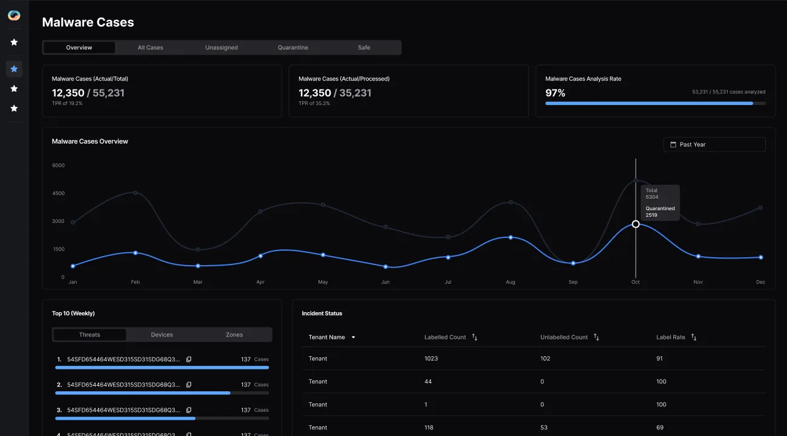Open the fourth star item in the sidebar
This screenshot has width=787, height=436.
14,109
